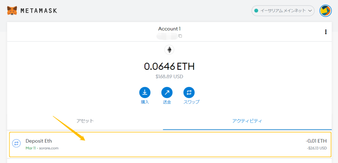Click the swap icon on the Deposit Eth row

point(16,143)
